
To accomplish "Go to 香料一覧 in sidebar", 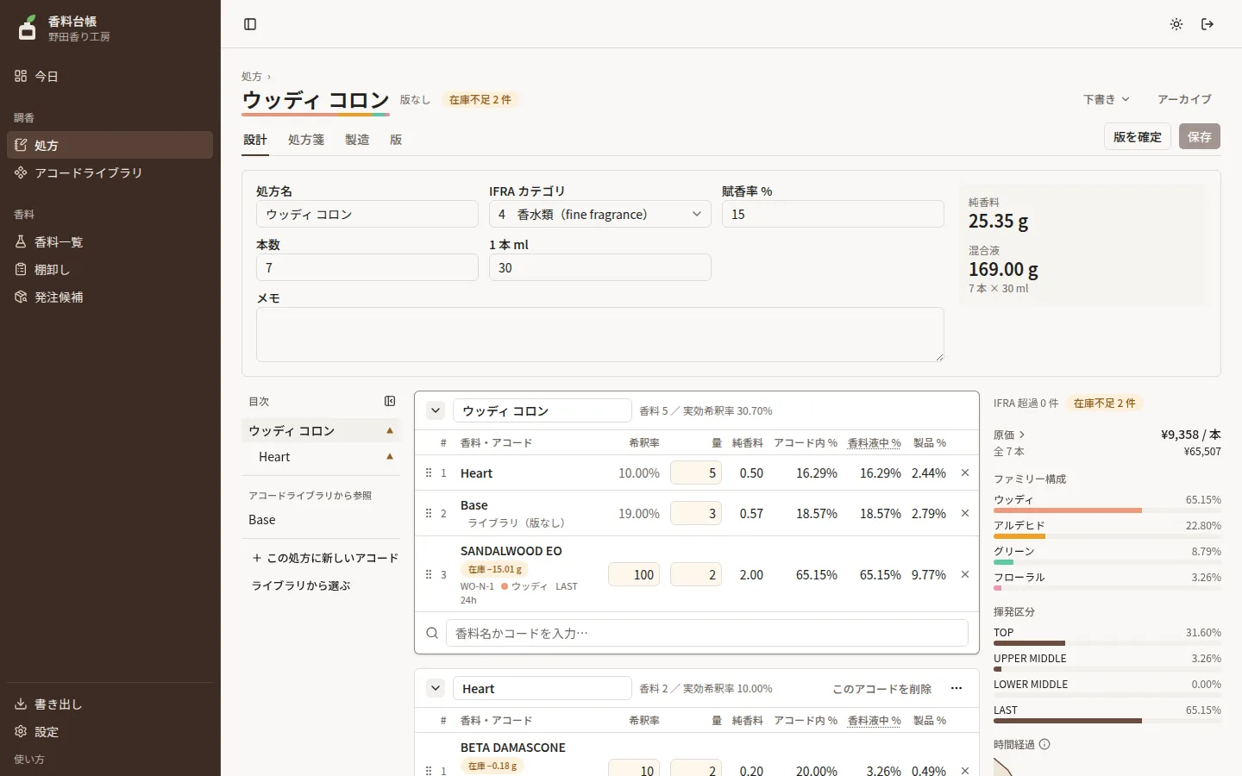I will click(x=110, y=241).
